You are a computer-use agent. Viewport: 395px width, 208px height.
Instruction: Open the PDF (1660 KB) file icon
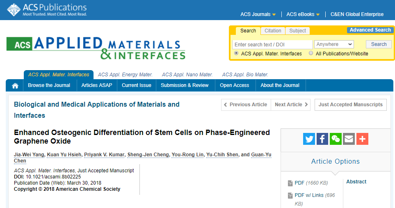coord(290,183)
